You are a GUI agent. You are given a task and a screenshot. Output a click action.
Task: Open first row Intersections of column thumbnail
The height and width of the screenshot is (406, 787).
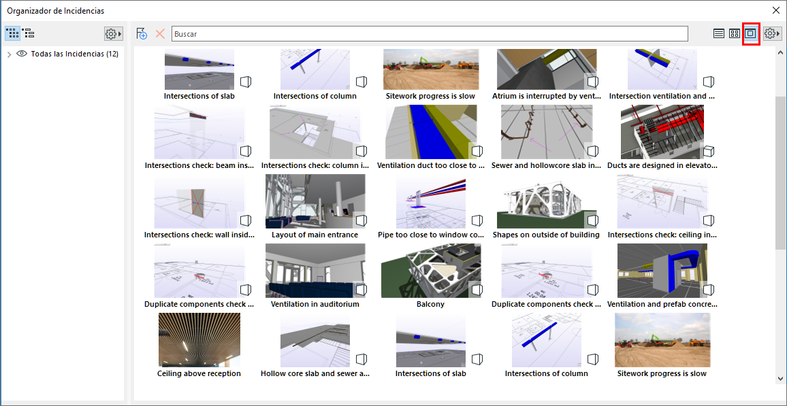[x=315, y=69]
